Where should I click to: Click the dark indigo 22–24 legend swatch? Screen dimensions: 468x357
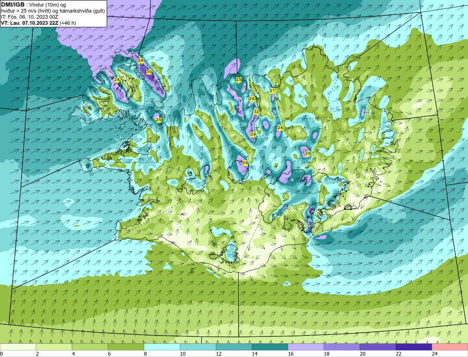[414, 347]
